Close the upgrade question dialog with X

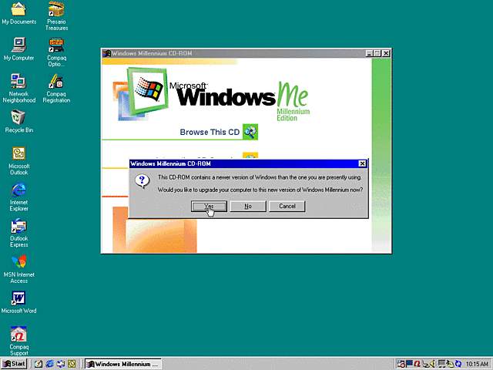click(x=362, y=163)
